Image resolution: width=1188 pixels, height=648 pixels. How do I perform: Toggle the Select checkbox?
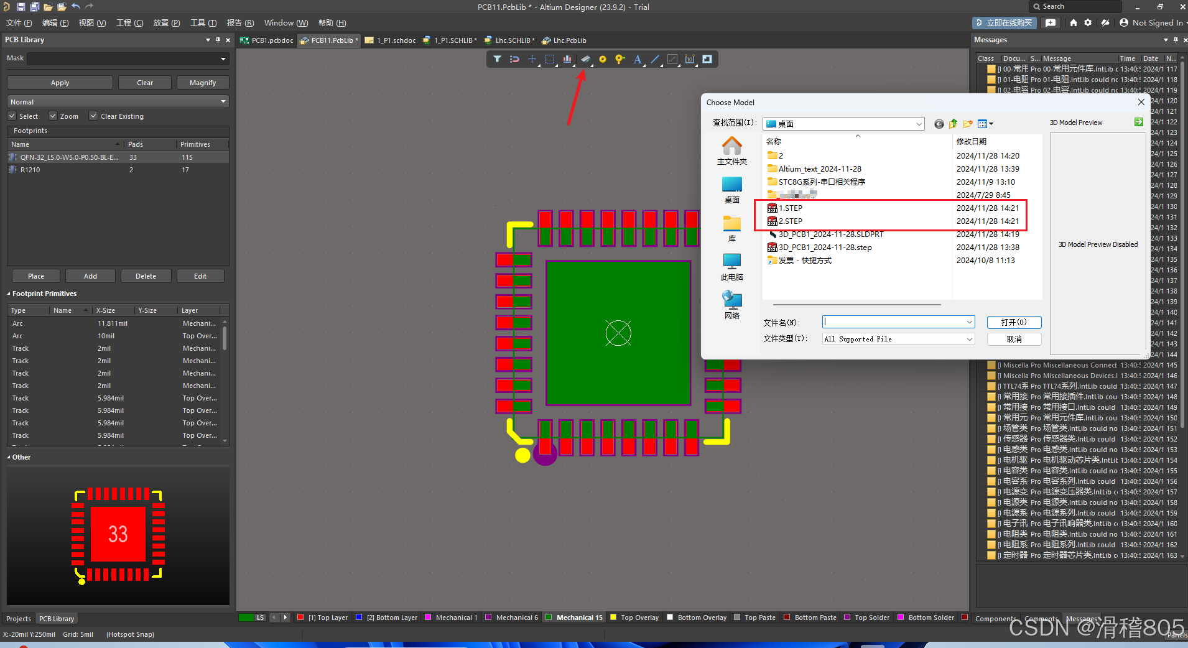pos(12,116)
